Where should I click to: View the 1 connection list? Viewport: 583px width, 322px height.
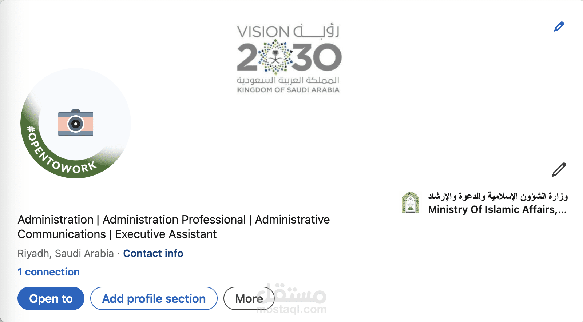48,272
